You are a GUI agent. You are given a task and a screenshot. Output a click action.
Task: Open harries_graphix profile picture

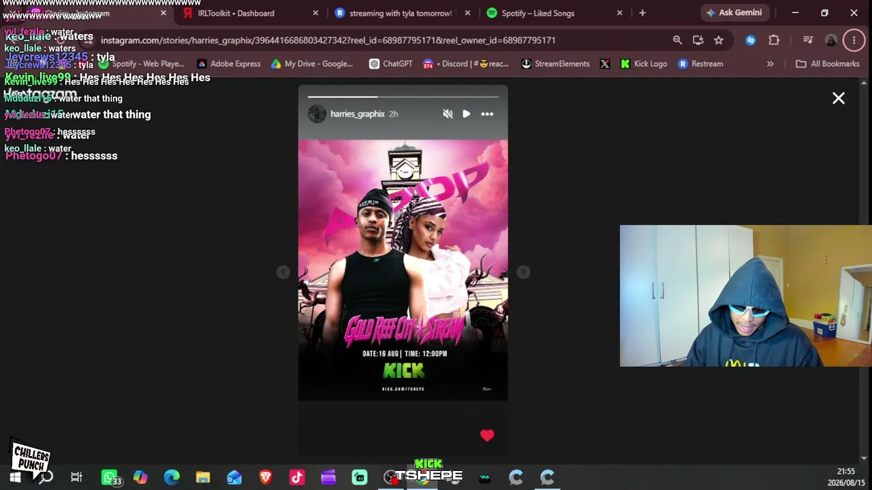point(317,114)
